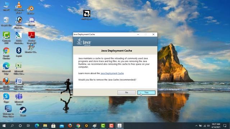
Task: Open taskbar Search
Action: click(12, 126)
